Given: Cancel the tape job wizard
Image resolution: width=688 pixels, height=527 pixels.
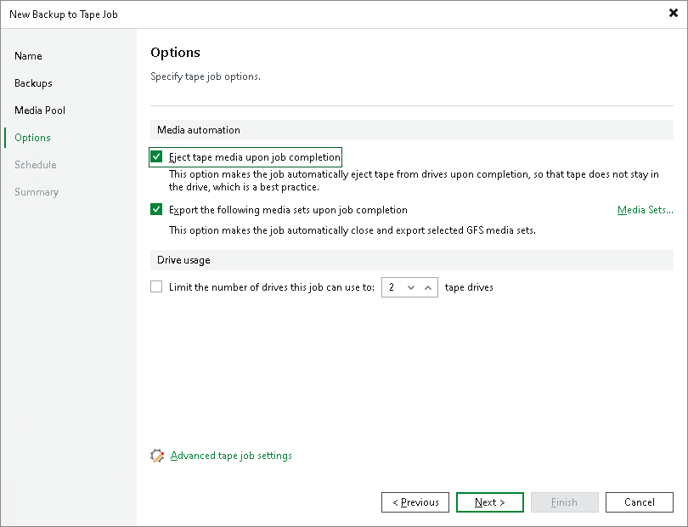Looking at the screenshot, I should point(639,501).
